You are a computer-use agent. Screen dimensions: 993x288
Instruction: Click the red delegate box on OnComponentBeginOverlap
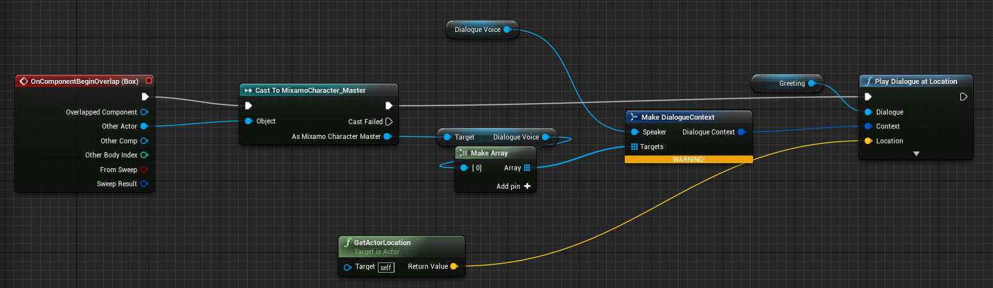click(x=149, y=81)
